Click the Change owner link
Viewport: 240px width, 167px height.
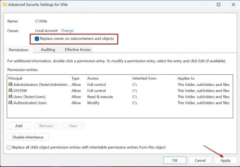coord(67,31)
